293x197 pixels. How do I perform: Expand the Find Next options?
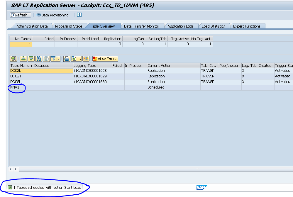(x=46, y=59)
